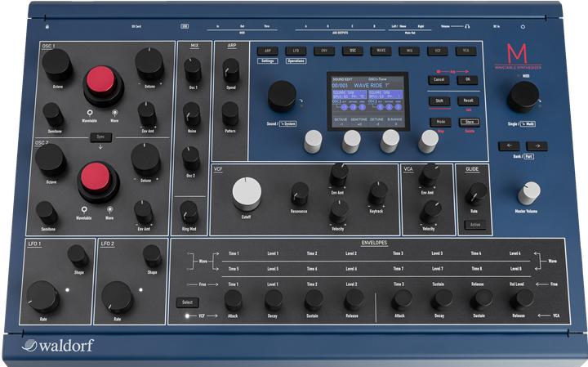Image resolution: width=588 pixels, height=367 pixels.
Task: Click the right arrow Bank button
Action: pyautogui.click(x=537, y=146)
